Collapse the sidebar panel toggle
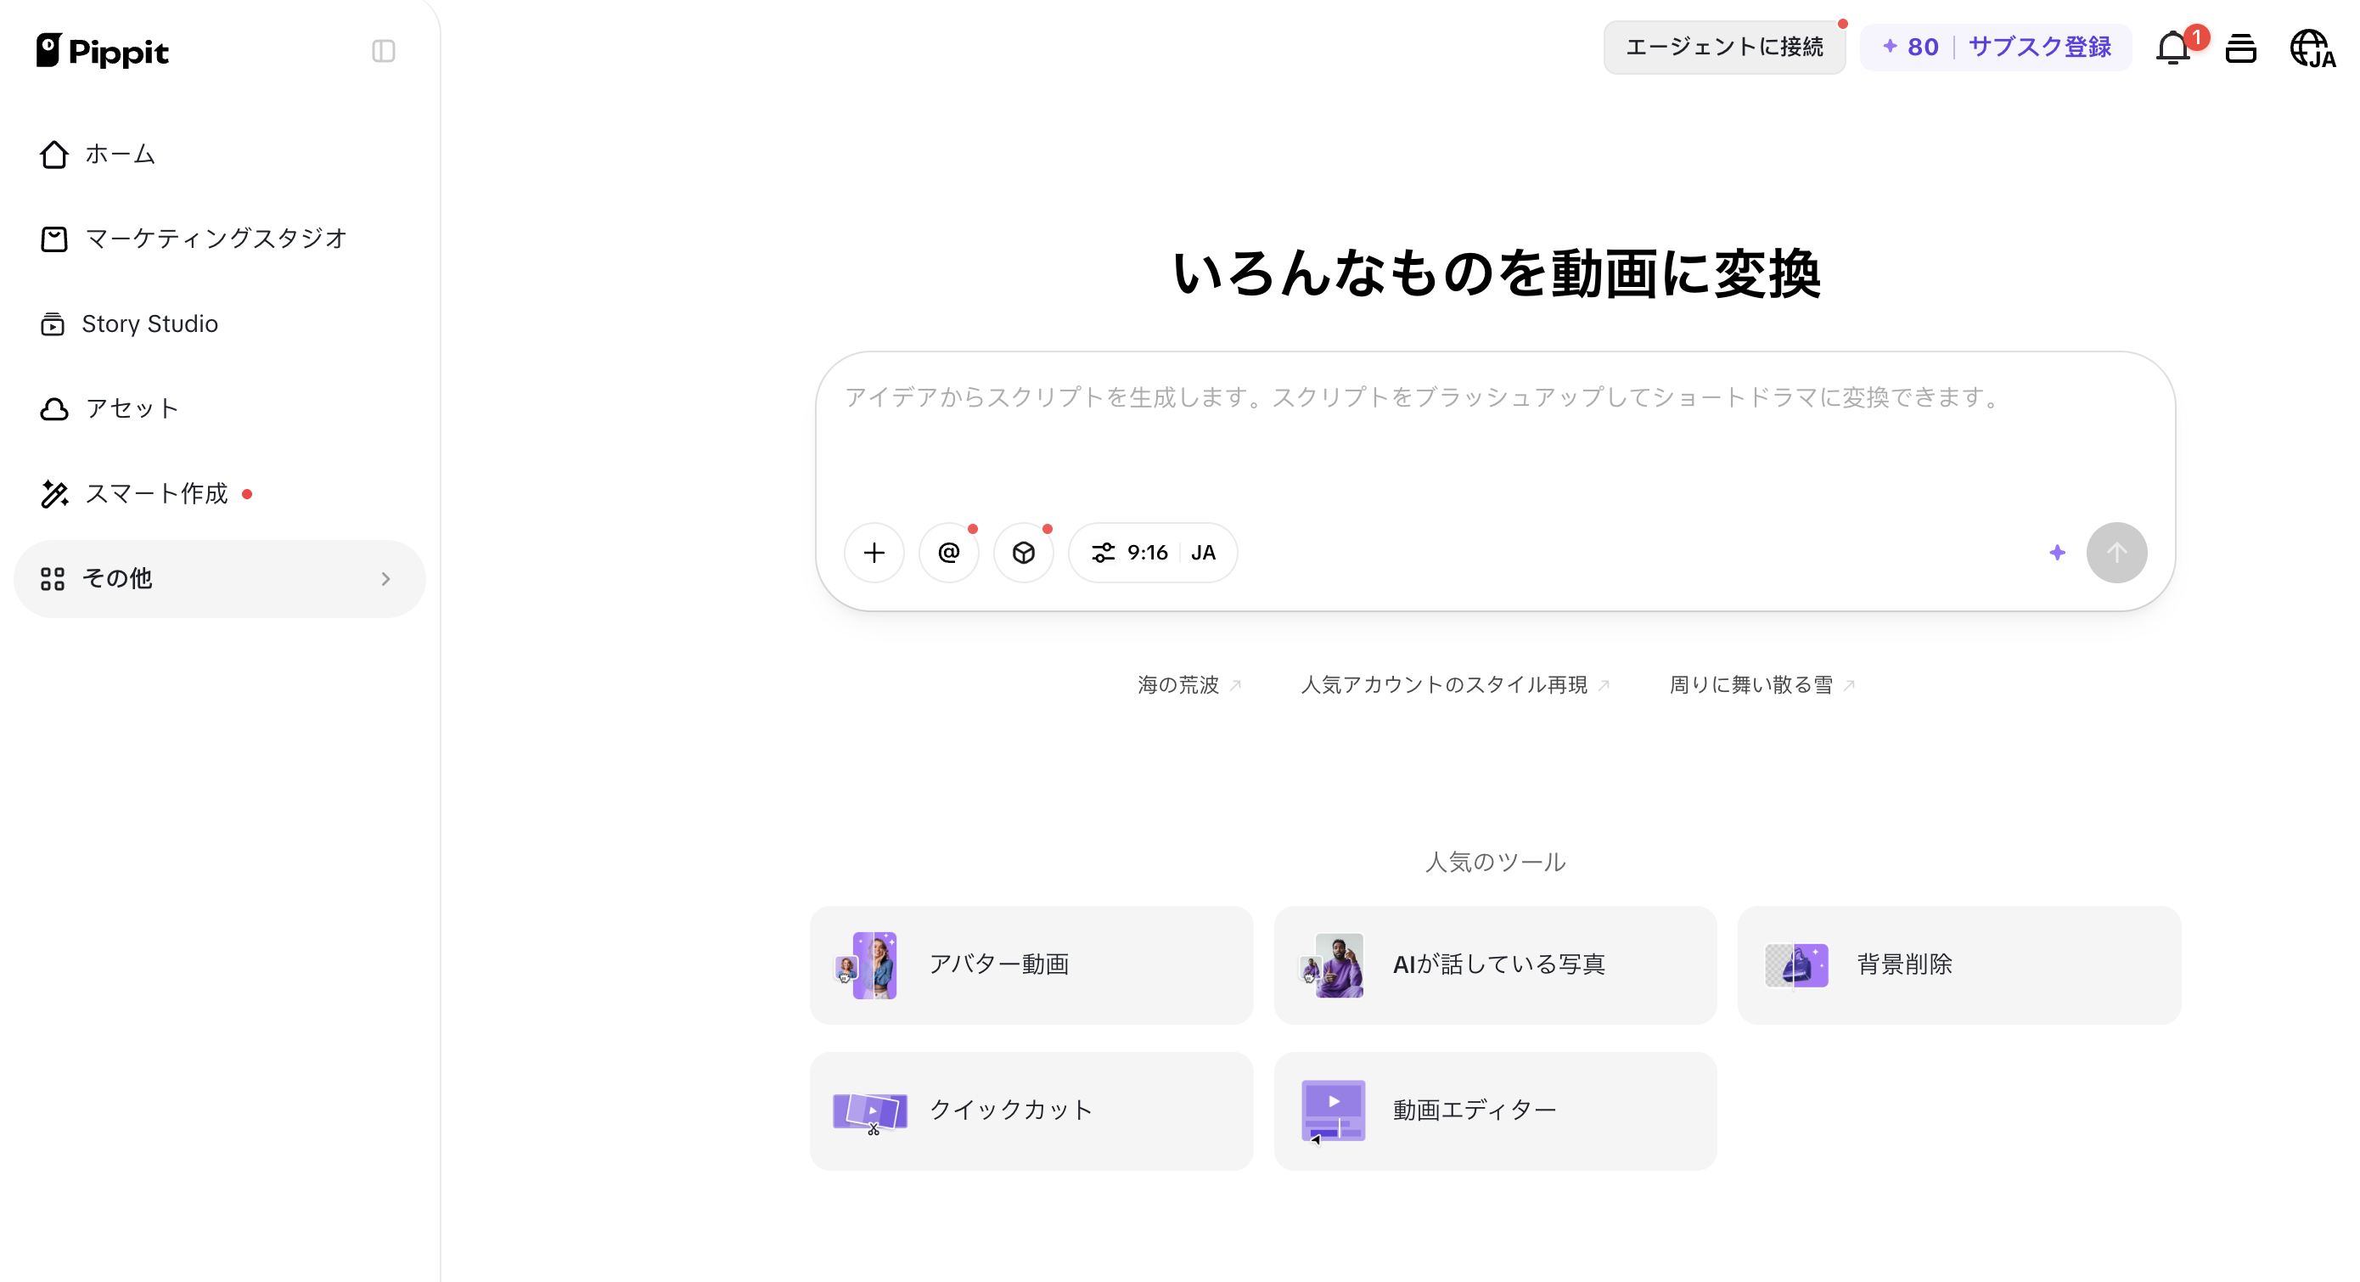The width and height of the screenshot is (2360, 1282). tap(383, 51)
